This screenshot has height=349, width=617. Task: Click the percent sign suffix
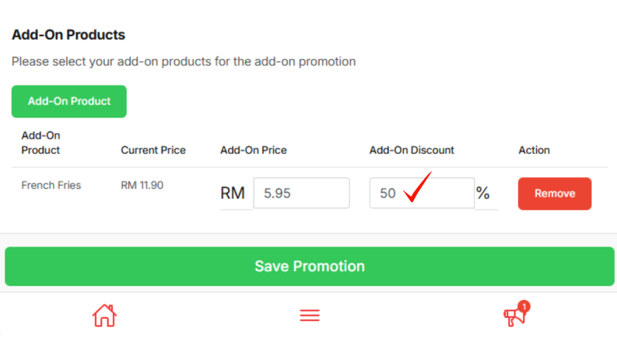point(483,193)
